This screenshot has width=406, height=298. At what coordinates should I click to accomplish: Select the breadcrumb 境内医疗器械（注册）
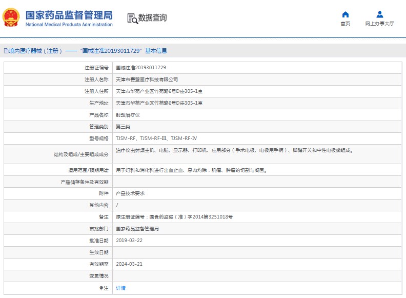(36, 51)
